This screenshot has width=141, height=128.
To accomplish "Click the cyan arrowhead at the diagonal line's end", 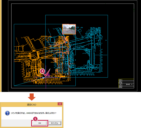I will (43, 78).
